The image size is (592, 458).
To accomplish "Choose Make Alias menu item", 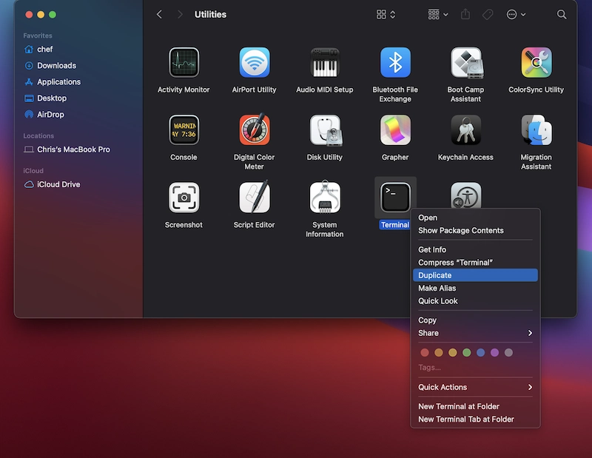I will [475, 288].
